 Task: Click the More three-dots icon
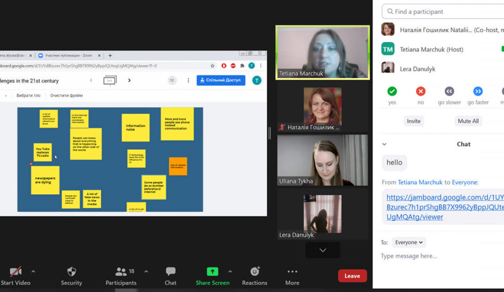292,272
